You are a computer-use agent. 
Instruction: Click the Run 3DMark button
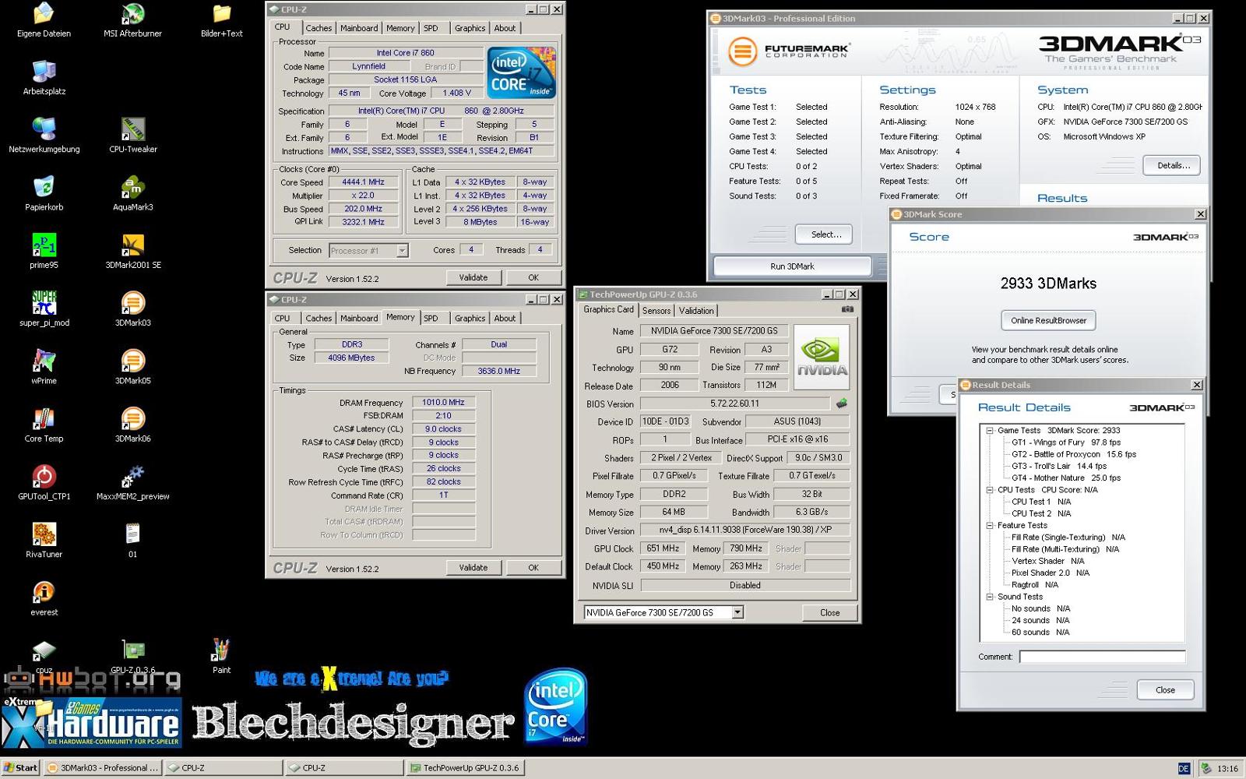tap(792, 266)
